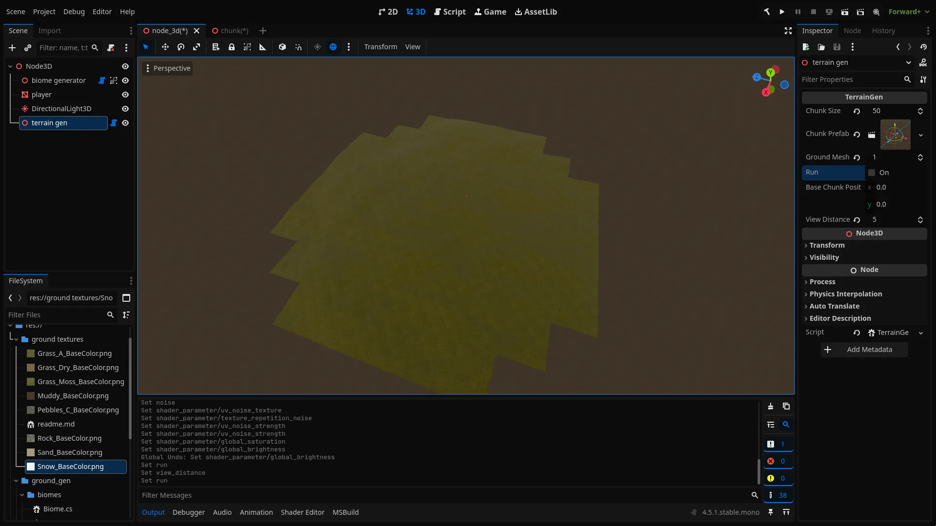Image resolution: width=936 pixels, height=526 pixels.
Task: Clear the output log
Action: click(771, 406)
